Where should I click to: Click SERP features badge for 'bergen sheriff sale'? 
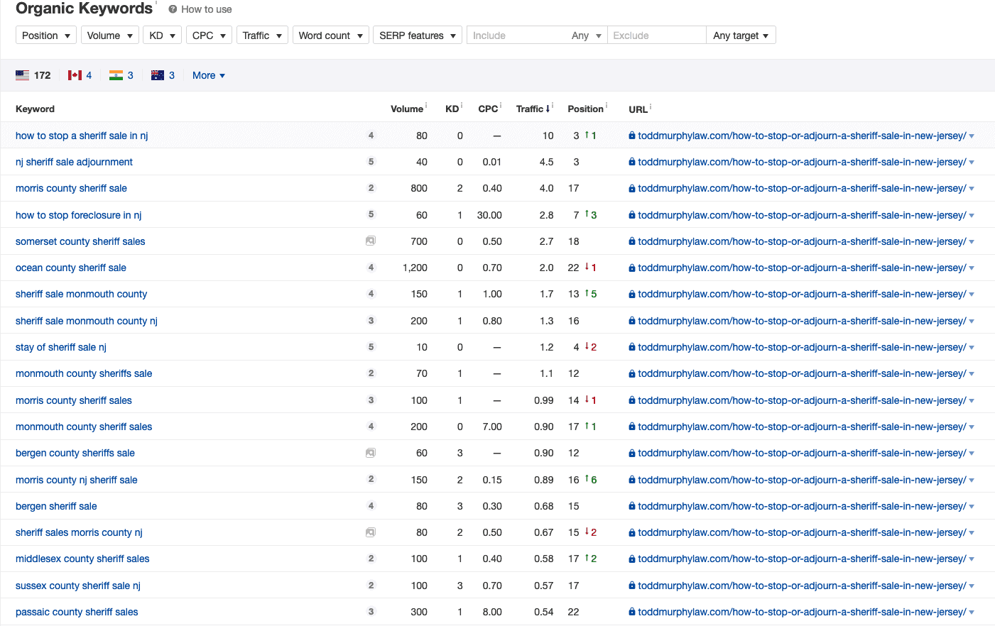pyautogui.click(x=371, y=506)
